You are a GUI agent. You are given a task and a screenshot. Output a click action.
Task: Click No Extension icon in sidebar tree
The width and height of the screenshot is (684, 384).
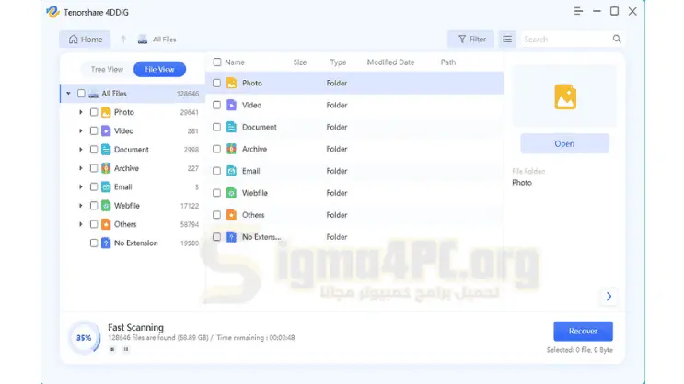click(x=106, y=243)
